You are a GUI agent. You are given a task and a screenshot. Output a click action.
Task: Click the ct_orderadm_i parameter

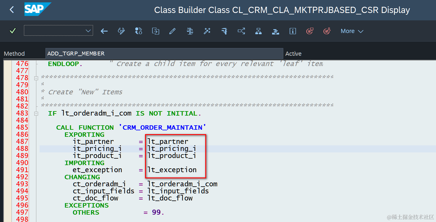tap(99, 184)
